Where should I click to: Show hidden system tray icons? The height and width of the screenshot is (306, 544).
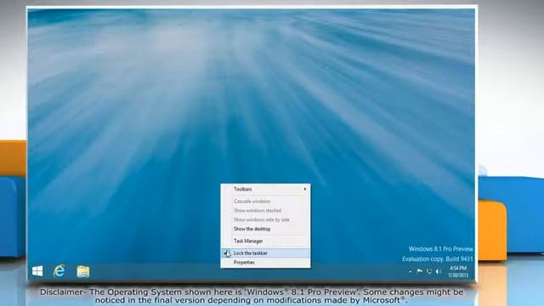tap(410, 272)
